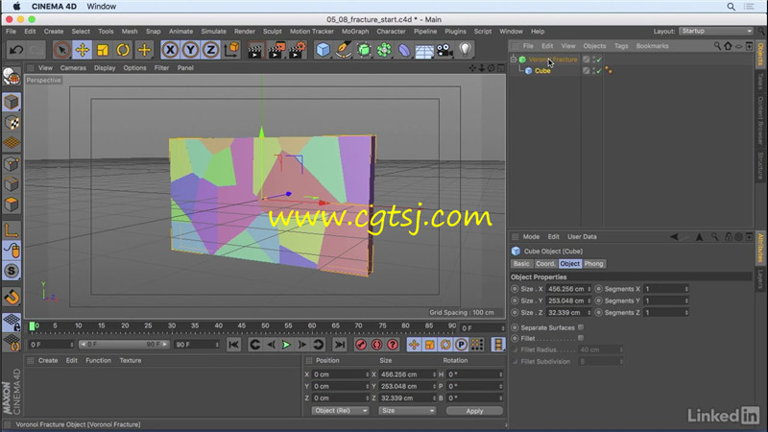
Task: Open the spline pen tool icon
Action: pos(344,50)
